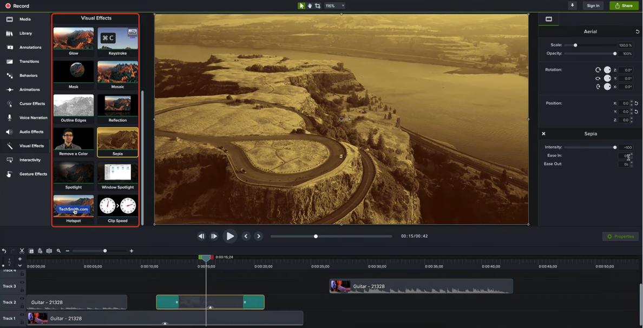Click the Paste icon in timeline toolbar
The width and height of the screenshot is (643, 328).
(40, 251)
